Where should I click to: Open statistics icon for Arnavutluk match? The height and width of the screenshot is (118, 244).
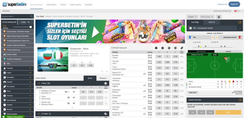tap(144, 85)
